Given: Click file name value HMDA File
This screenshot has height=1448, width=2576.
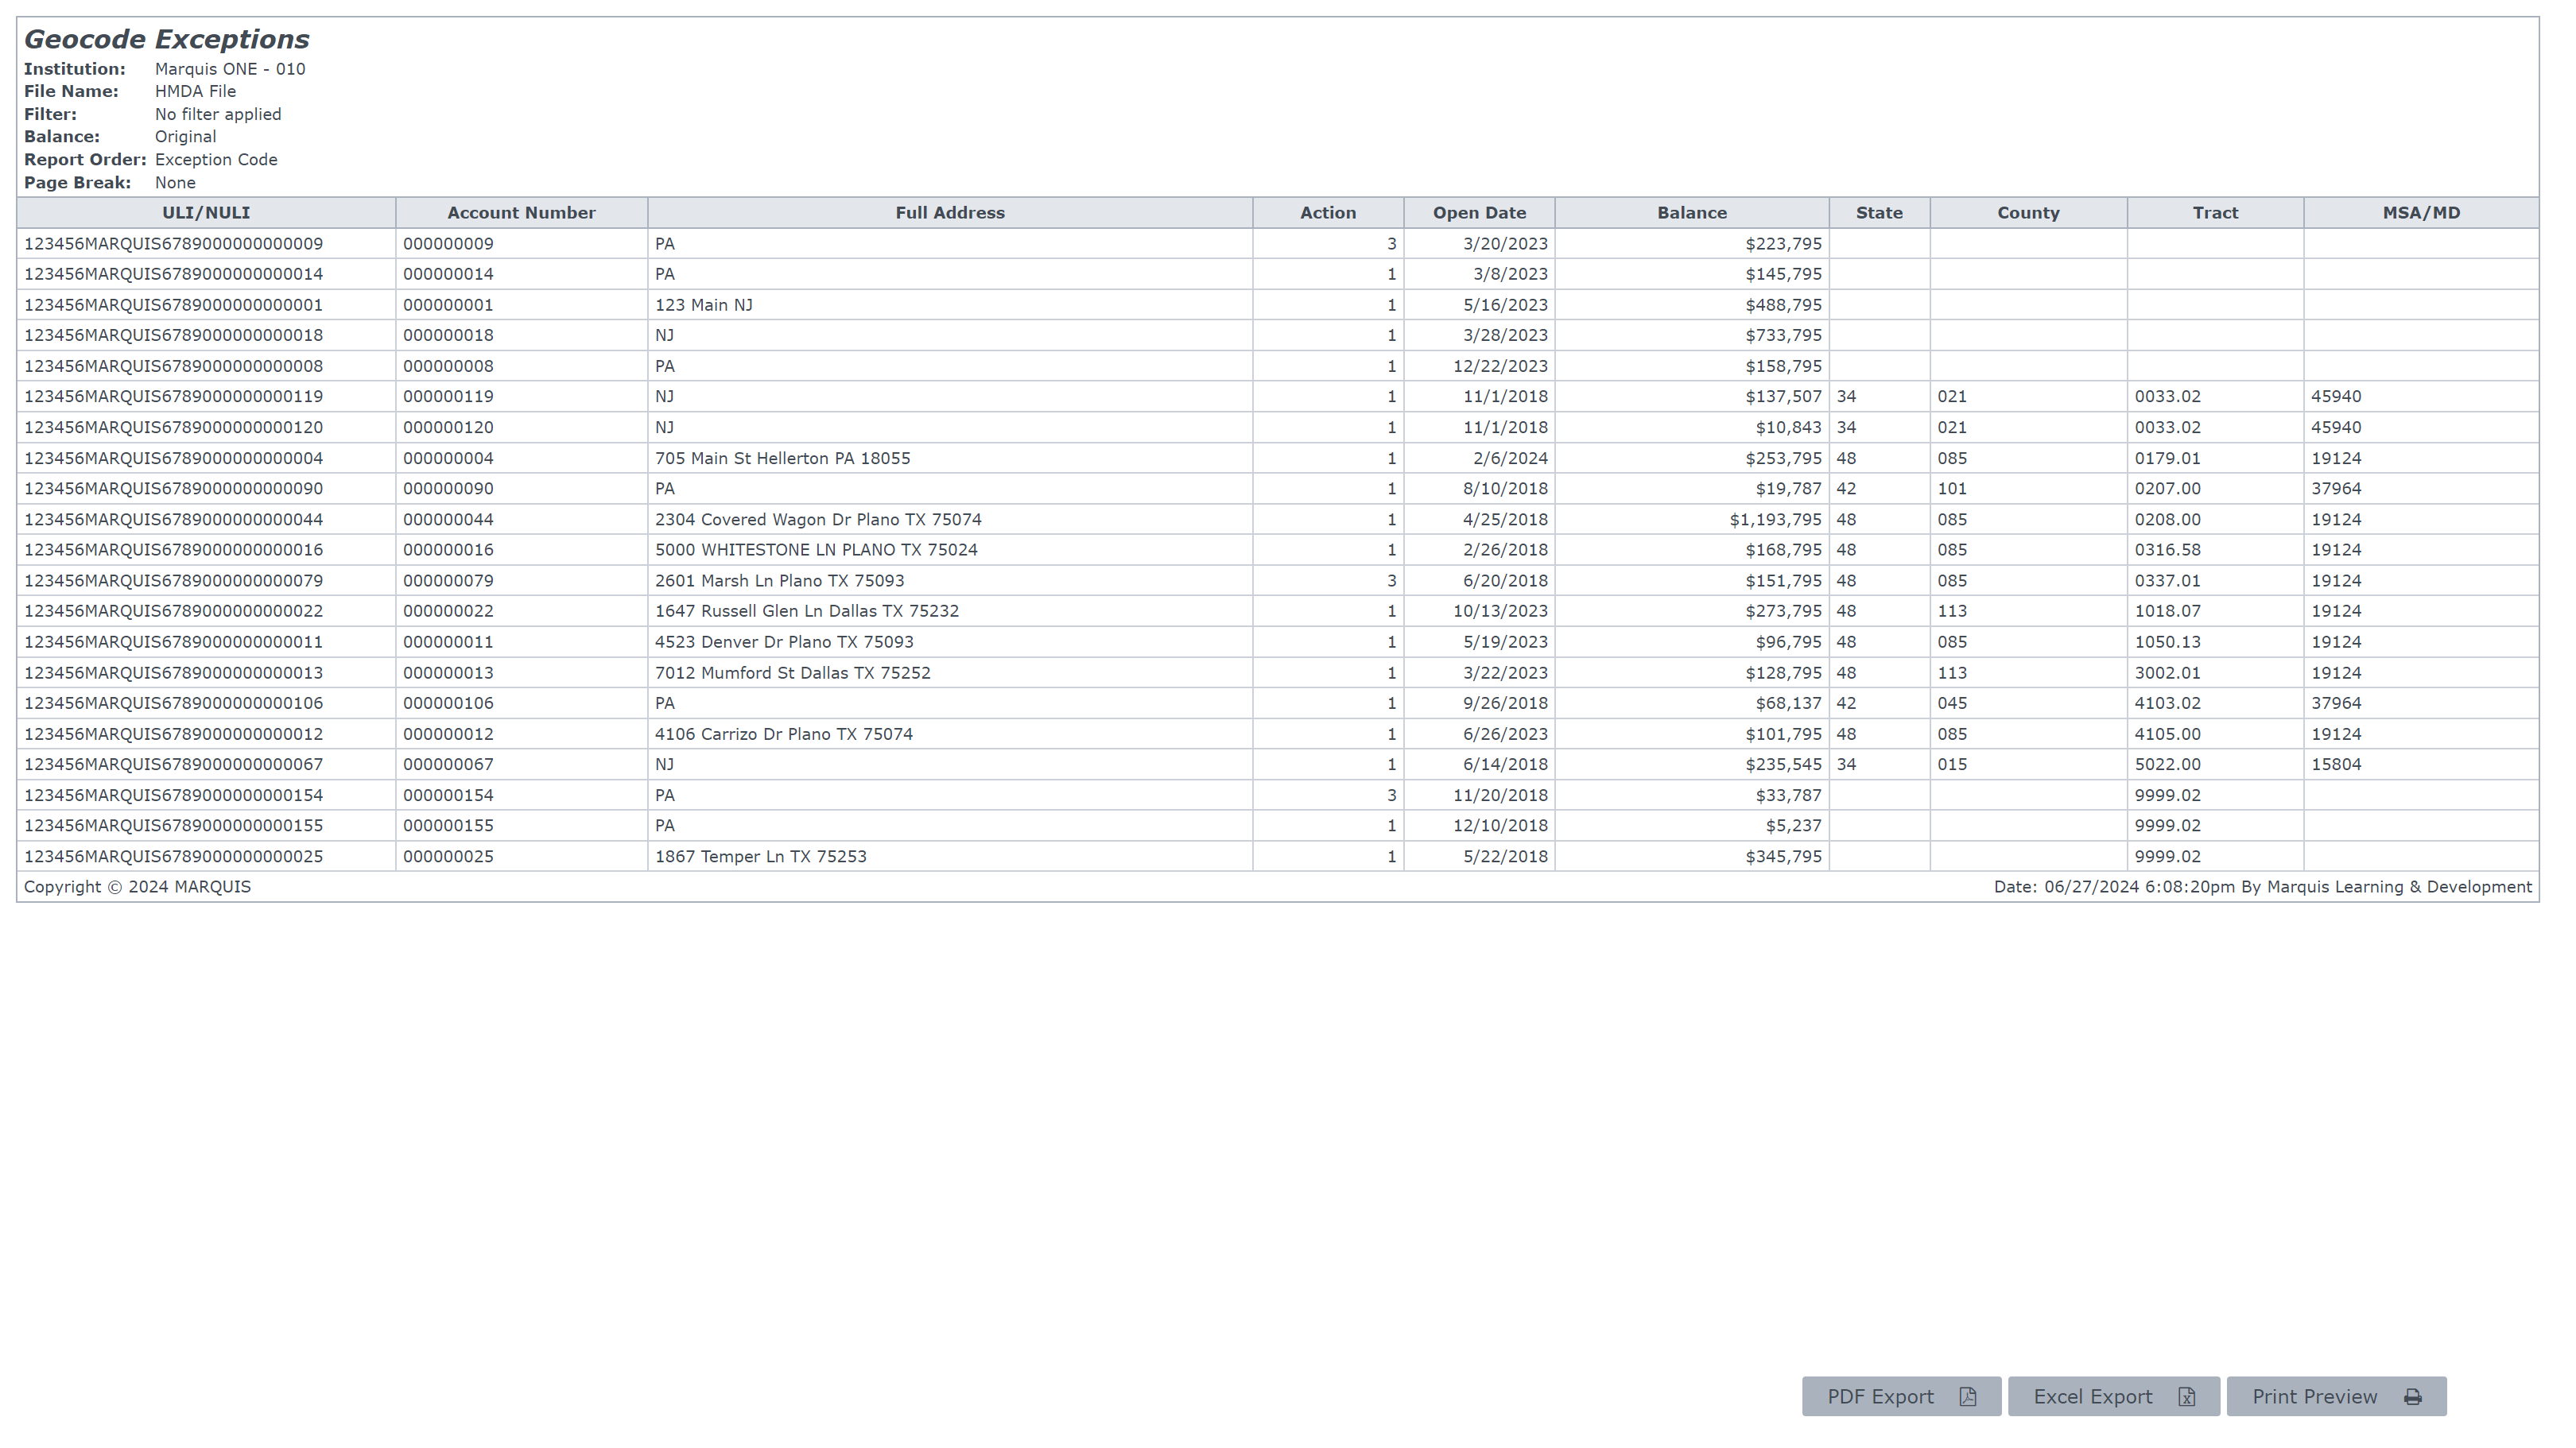Looking at the screenshot, I should tap(195, 91).
